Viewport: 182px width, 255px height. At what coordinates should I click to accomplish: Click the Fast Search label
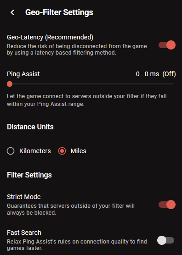[x=24, y=233]
